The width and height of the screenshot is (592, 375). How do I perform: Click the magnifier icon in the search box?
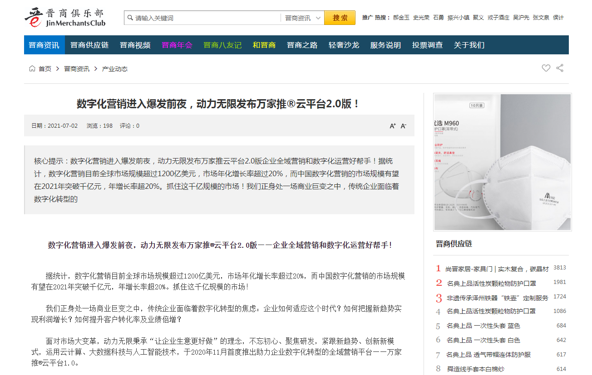129,17
